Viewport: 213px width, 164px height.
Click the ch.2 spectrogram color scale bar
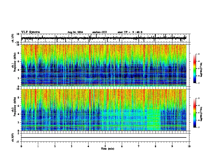pyautogui.click(x=195, y=113)
